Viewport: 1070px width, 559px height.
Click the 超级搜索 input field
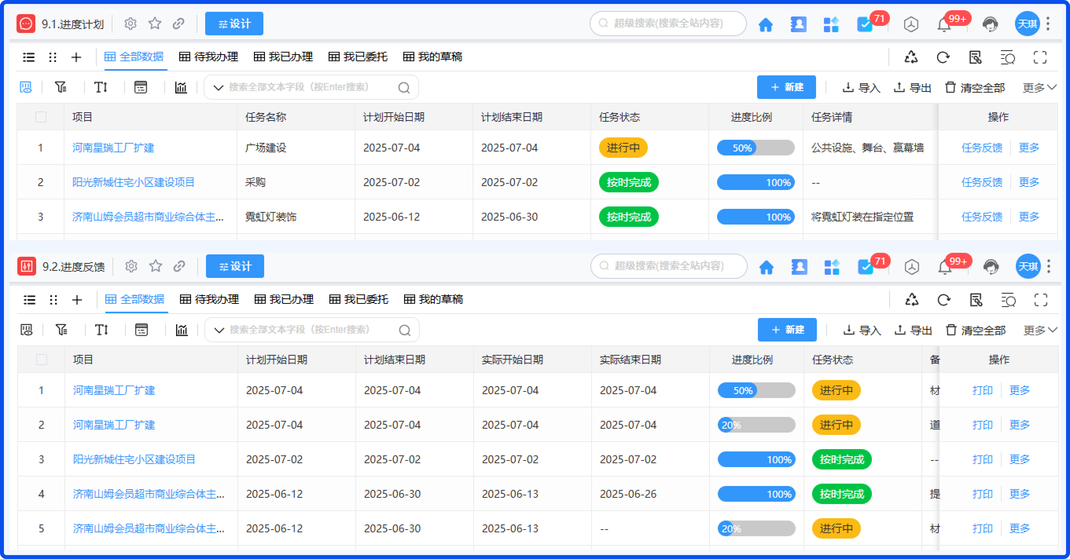(x=669, y=24)
